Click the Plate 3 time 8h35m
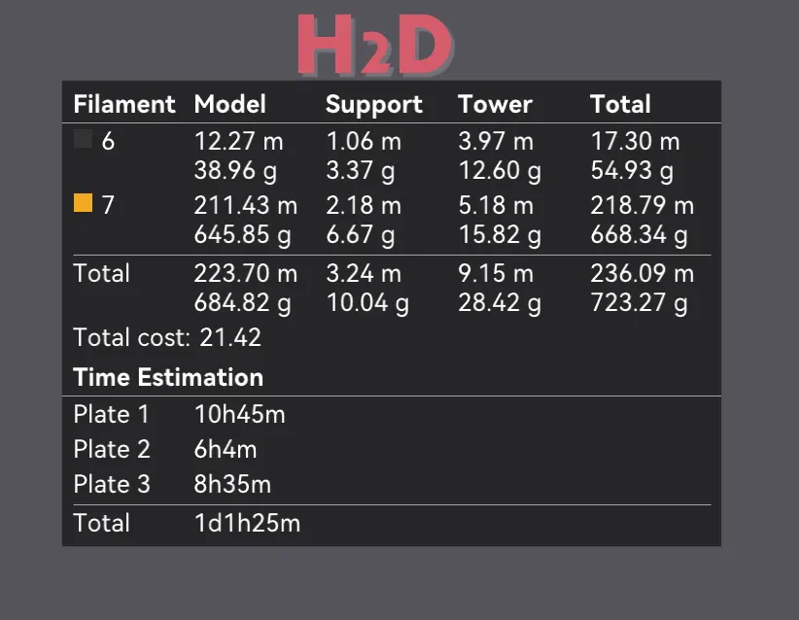Viewport: 799px width, 620px height. [232, 484]
